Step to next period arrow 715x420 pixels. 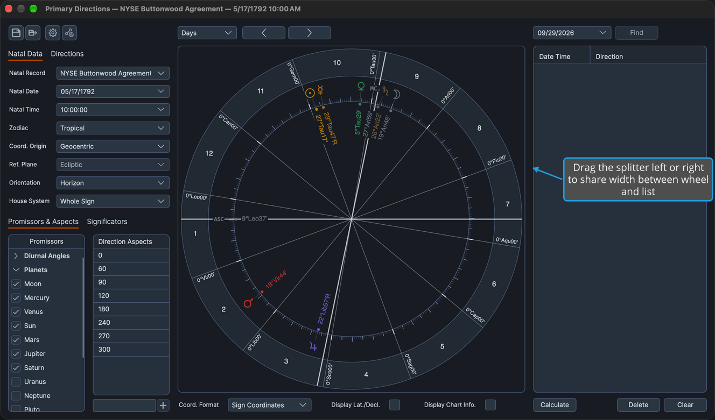click(x=310, y=33)
